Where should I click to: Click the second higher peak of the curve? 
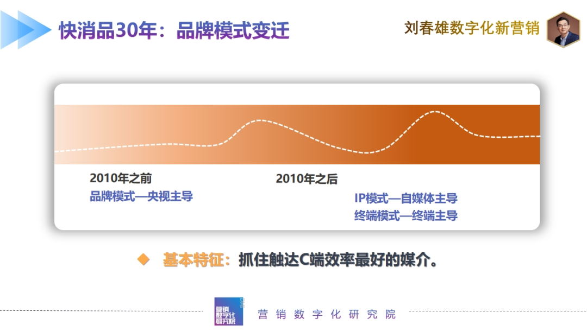click(x=436, y=112)
